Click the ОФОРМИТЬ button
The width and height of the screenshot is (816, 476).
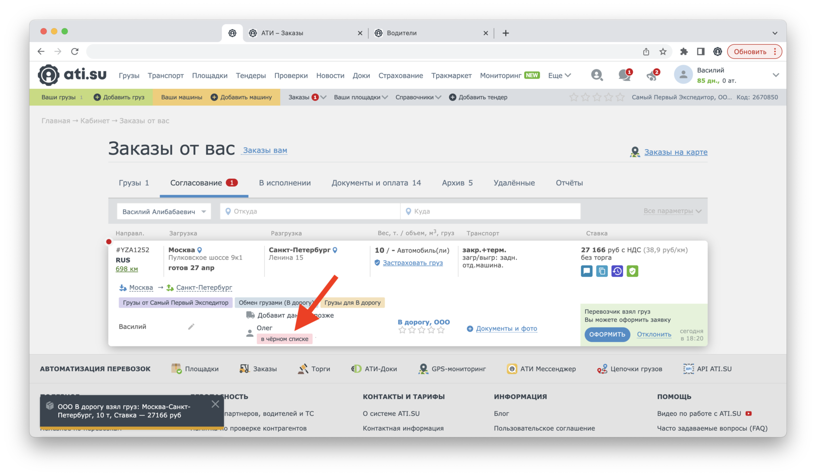tap(607, 334)
